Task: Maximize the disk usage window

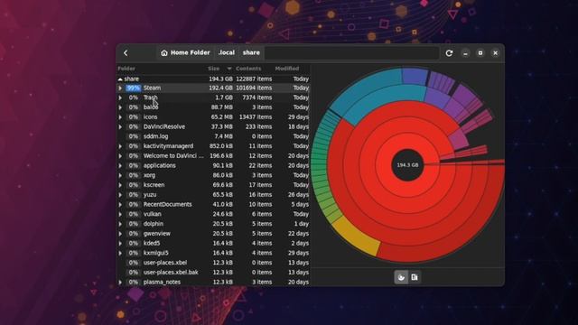Action: [x=480, y=53]
